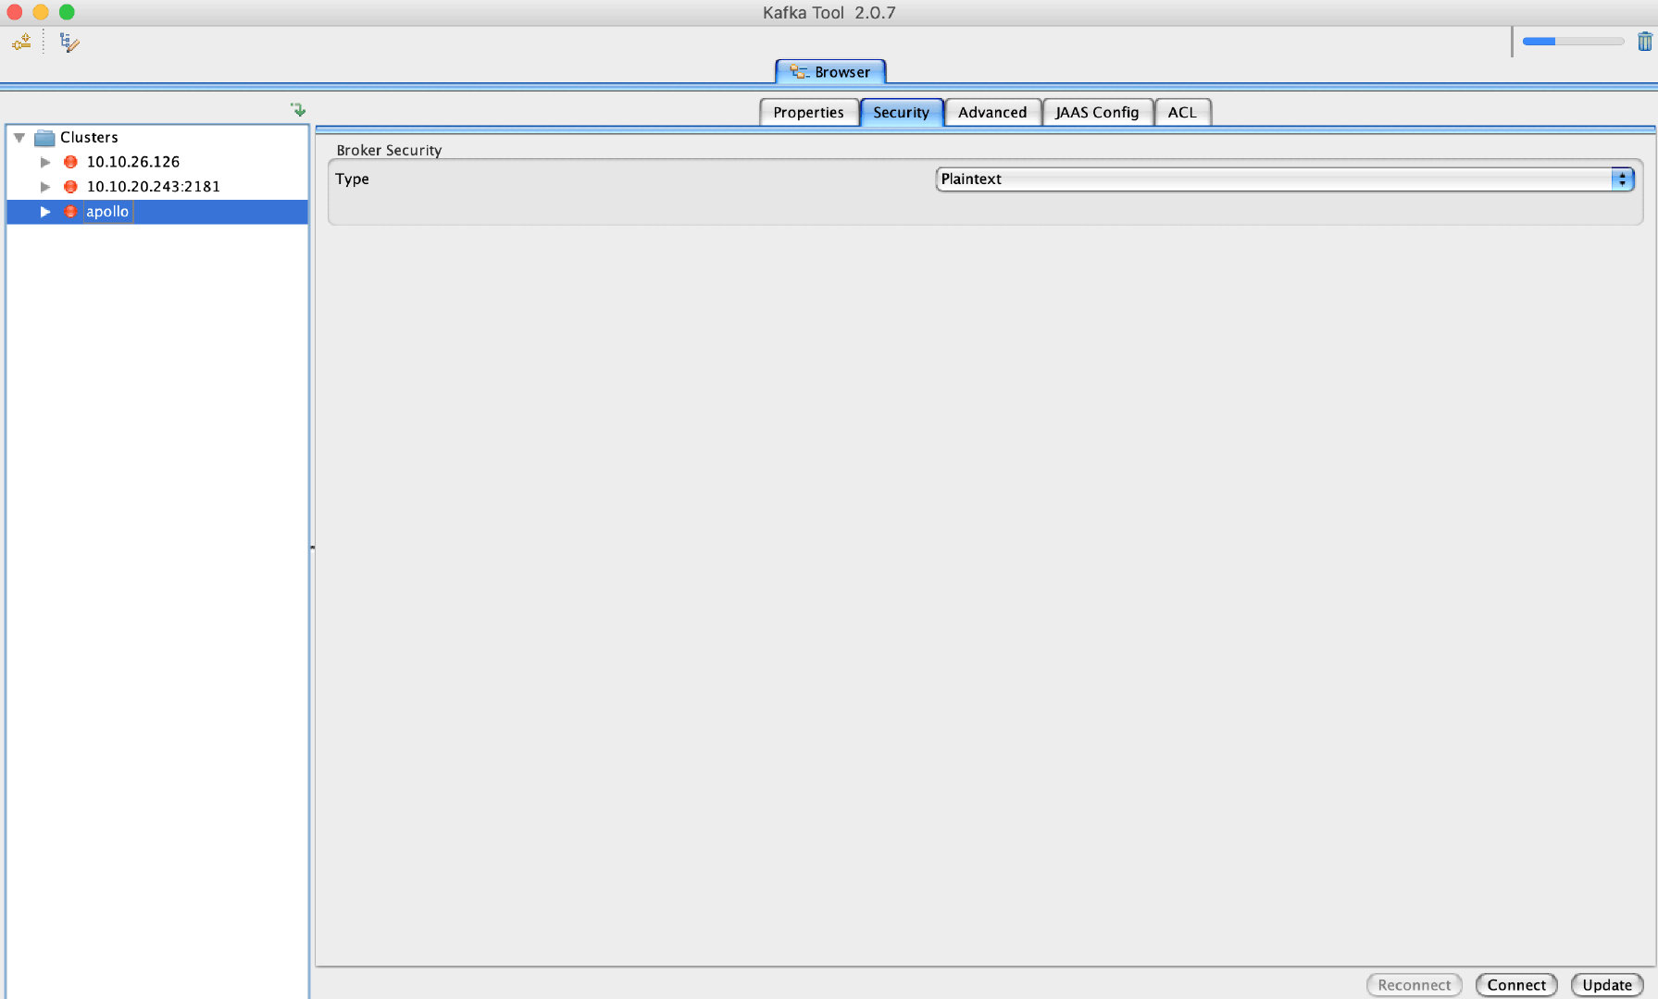The height and width of the screenshot is (999, 1658).
Task: Click the red status dot of 10.10.20.243:2181
Action: click(x=70, y=187)
